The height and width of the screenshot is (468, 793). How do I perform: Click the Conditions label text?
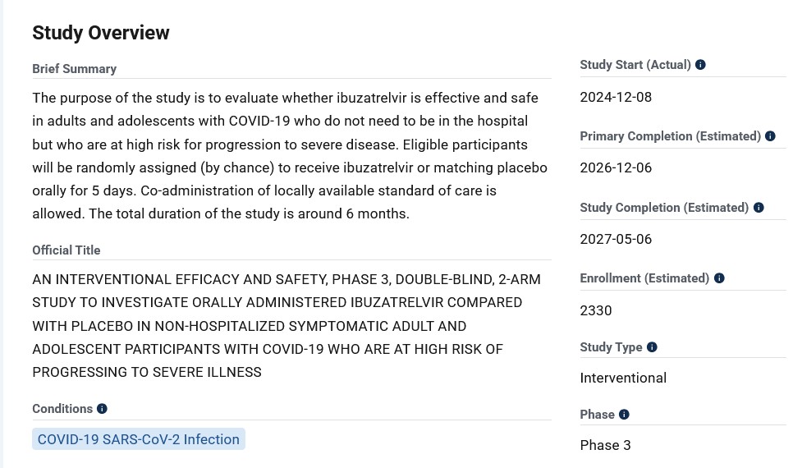click(62, 409)
